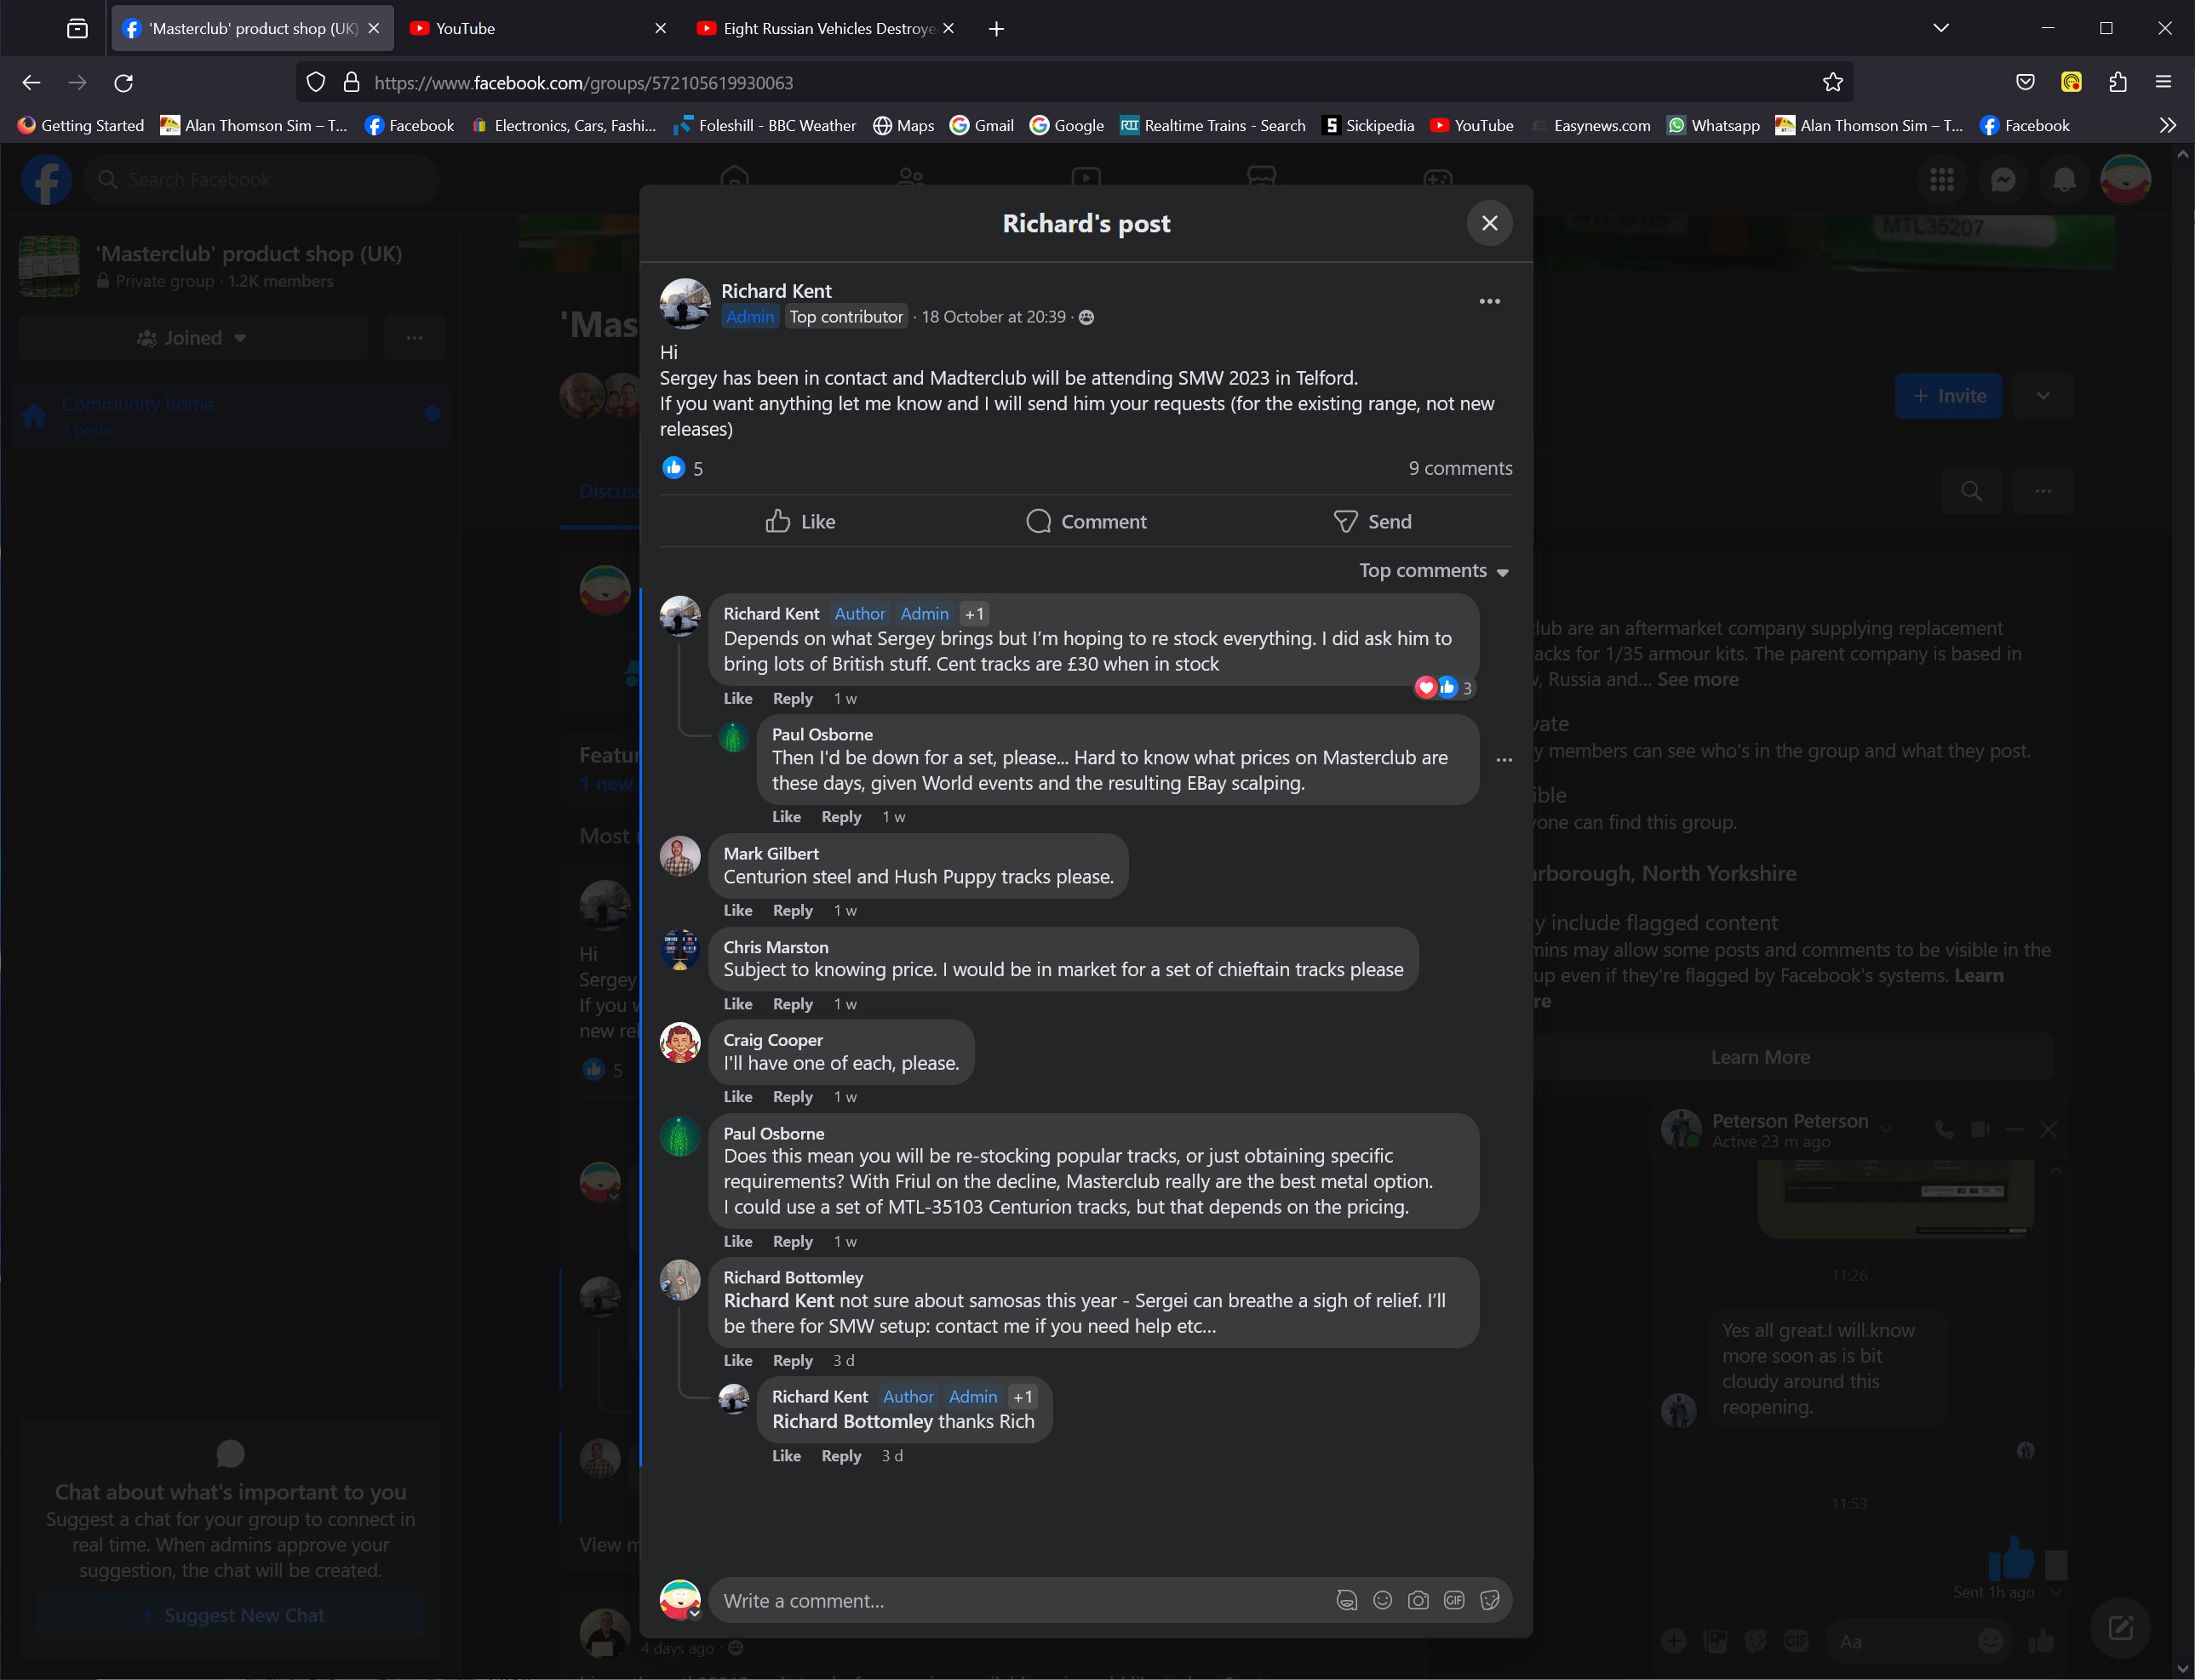Open Realtime Trains - Search bookmark
The width and height of the screenshot is (2195, 1680).
1212,125
